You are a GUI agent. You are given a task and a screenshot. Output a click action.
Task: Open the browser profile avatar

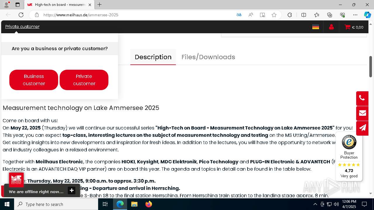[6, 5]
